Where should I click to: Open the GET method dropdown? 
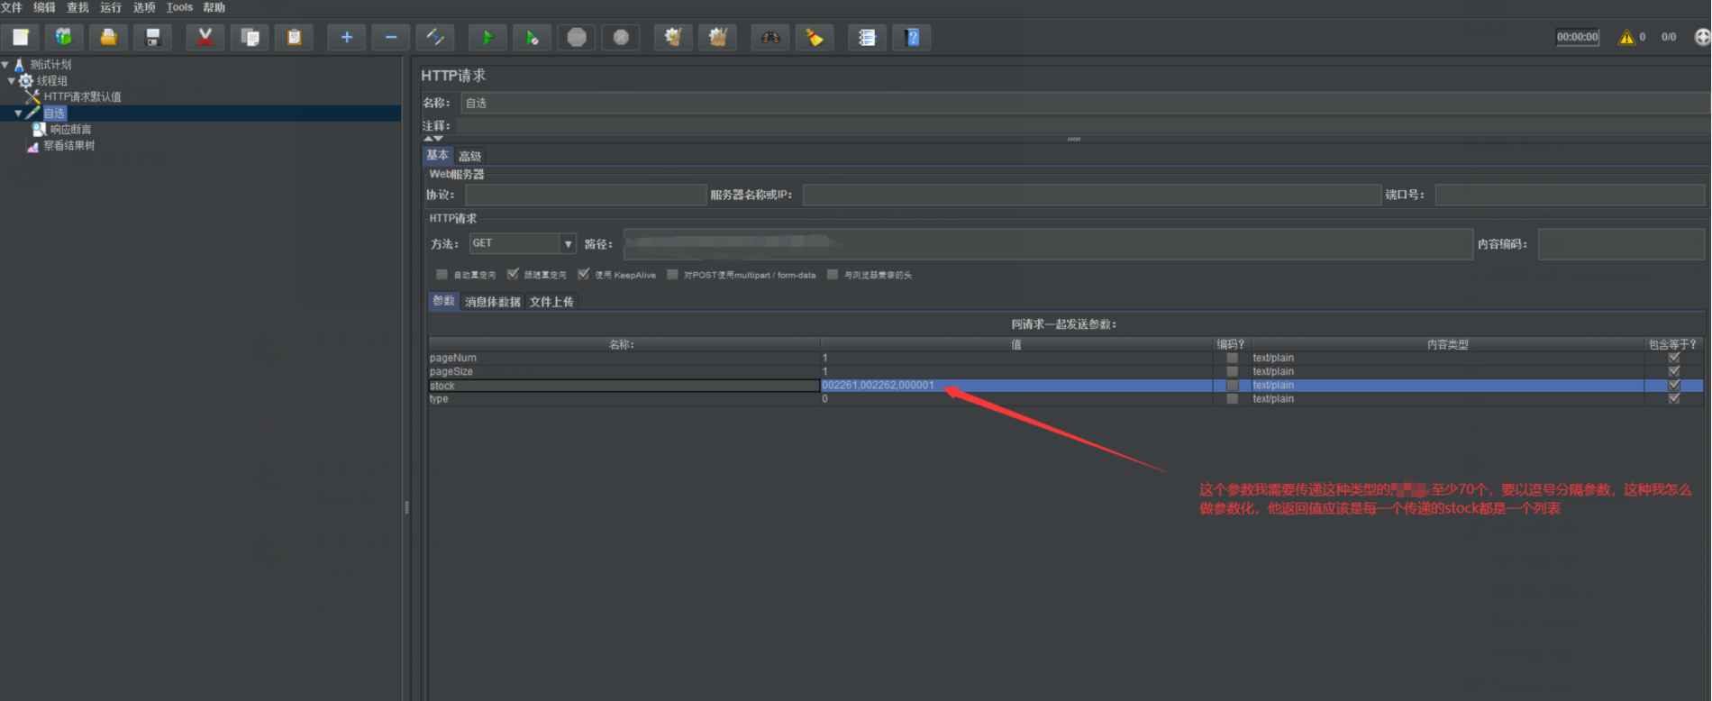pyautogui.click(x=568, y=244)
